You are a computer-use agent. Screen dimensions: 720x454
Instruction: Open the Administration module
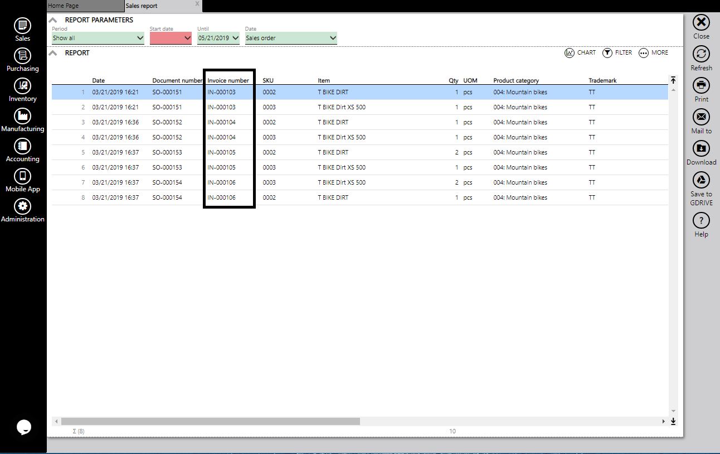pyautogui.click(x=22, y=209)
